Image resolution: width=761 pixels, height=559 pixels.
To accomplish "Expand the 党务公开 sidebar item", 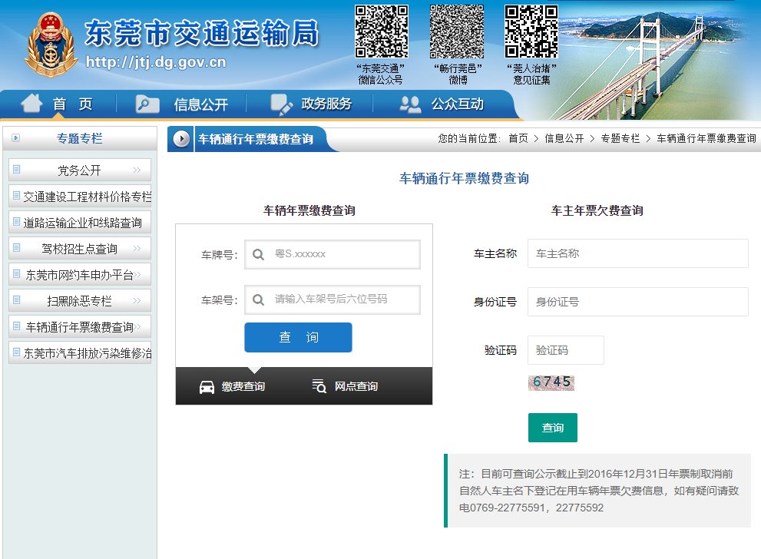I will [80, 170].
